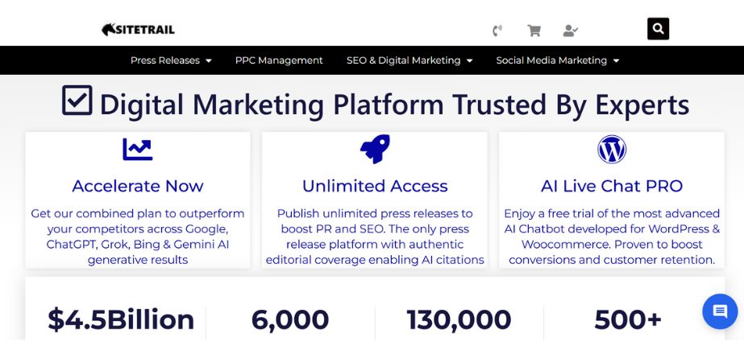
Task: Open the user account icon
Action: [x=571, y=31]
